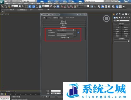This screenshot has height=100, width=131.
Task: Click browse button for ActiveShade renderer
Action: (x=75, y=35)
